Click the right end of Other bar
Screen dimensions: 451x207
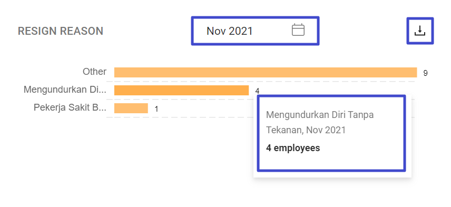414,73
